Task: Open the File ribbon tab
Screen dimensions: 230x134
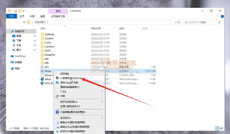Action: click(12, 16)
